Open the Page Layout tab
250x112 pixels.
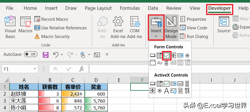tap(98, 8)
